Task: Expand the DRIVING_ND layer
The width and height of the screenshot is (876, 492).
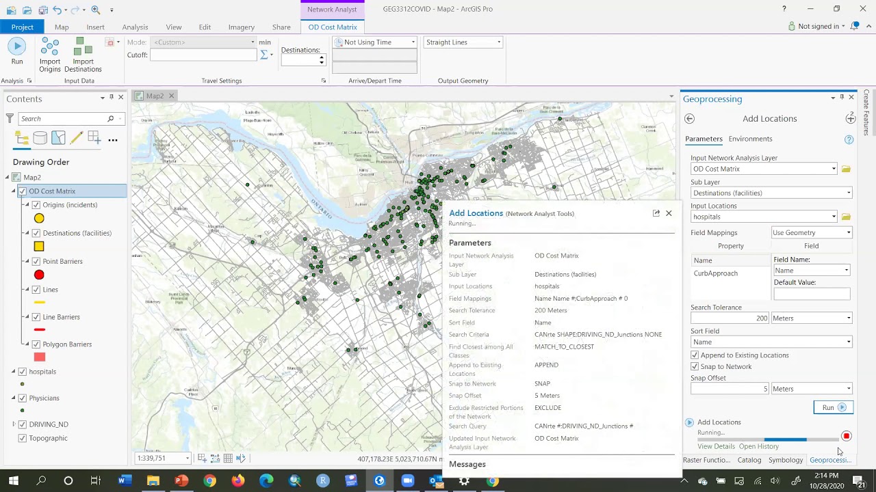Action: click(x=14, y=424)
